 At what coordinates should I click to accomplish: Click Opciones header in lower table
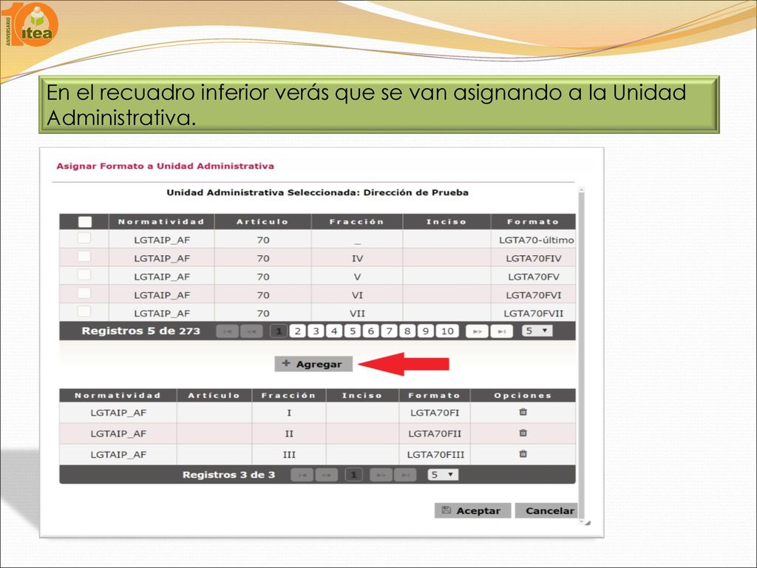coord(523,395)
